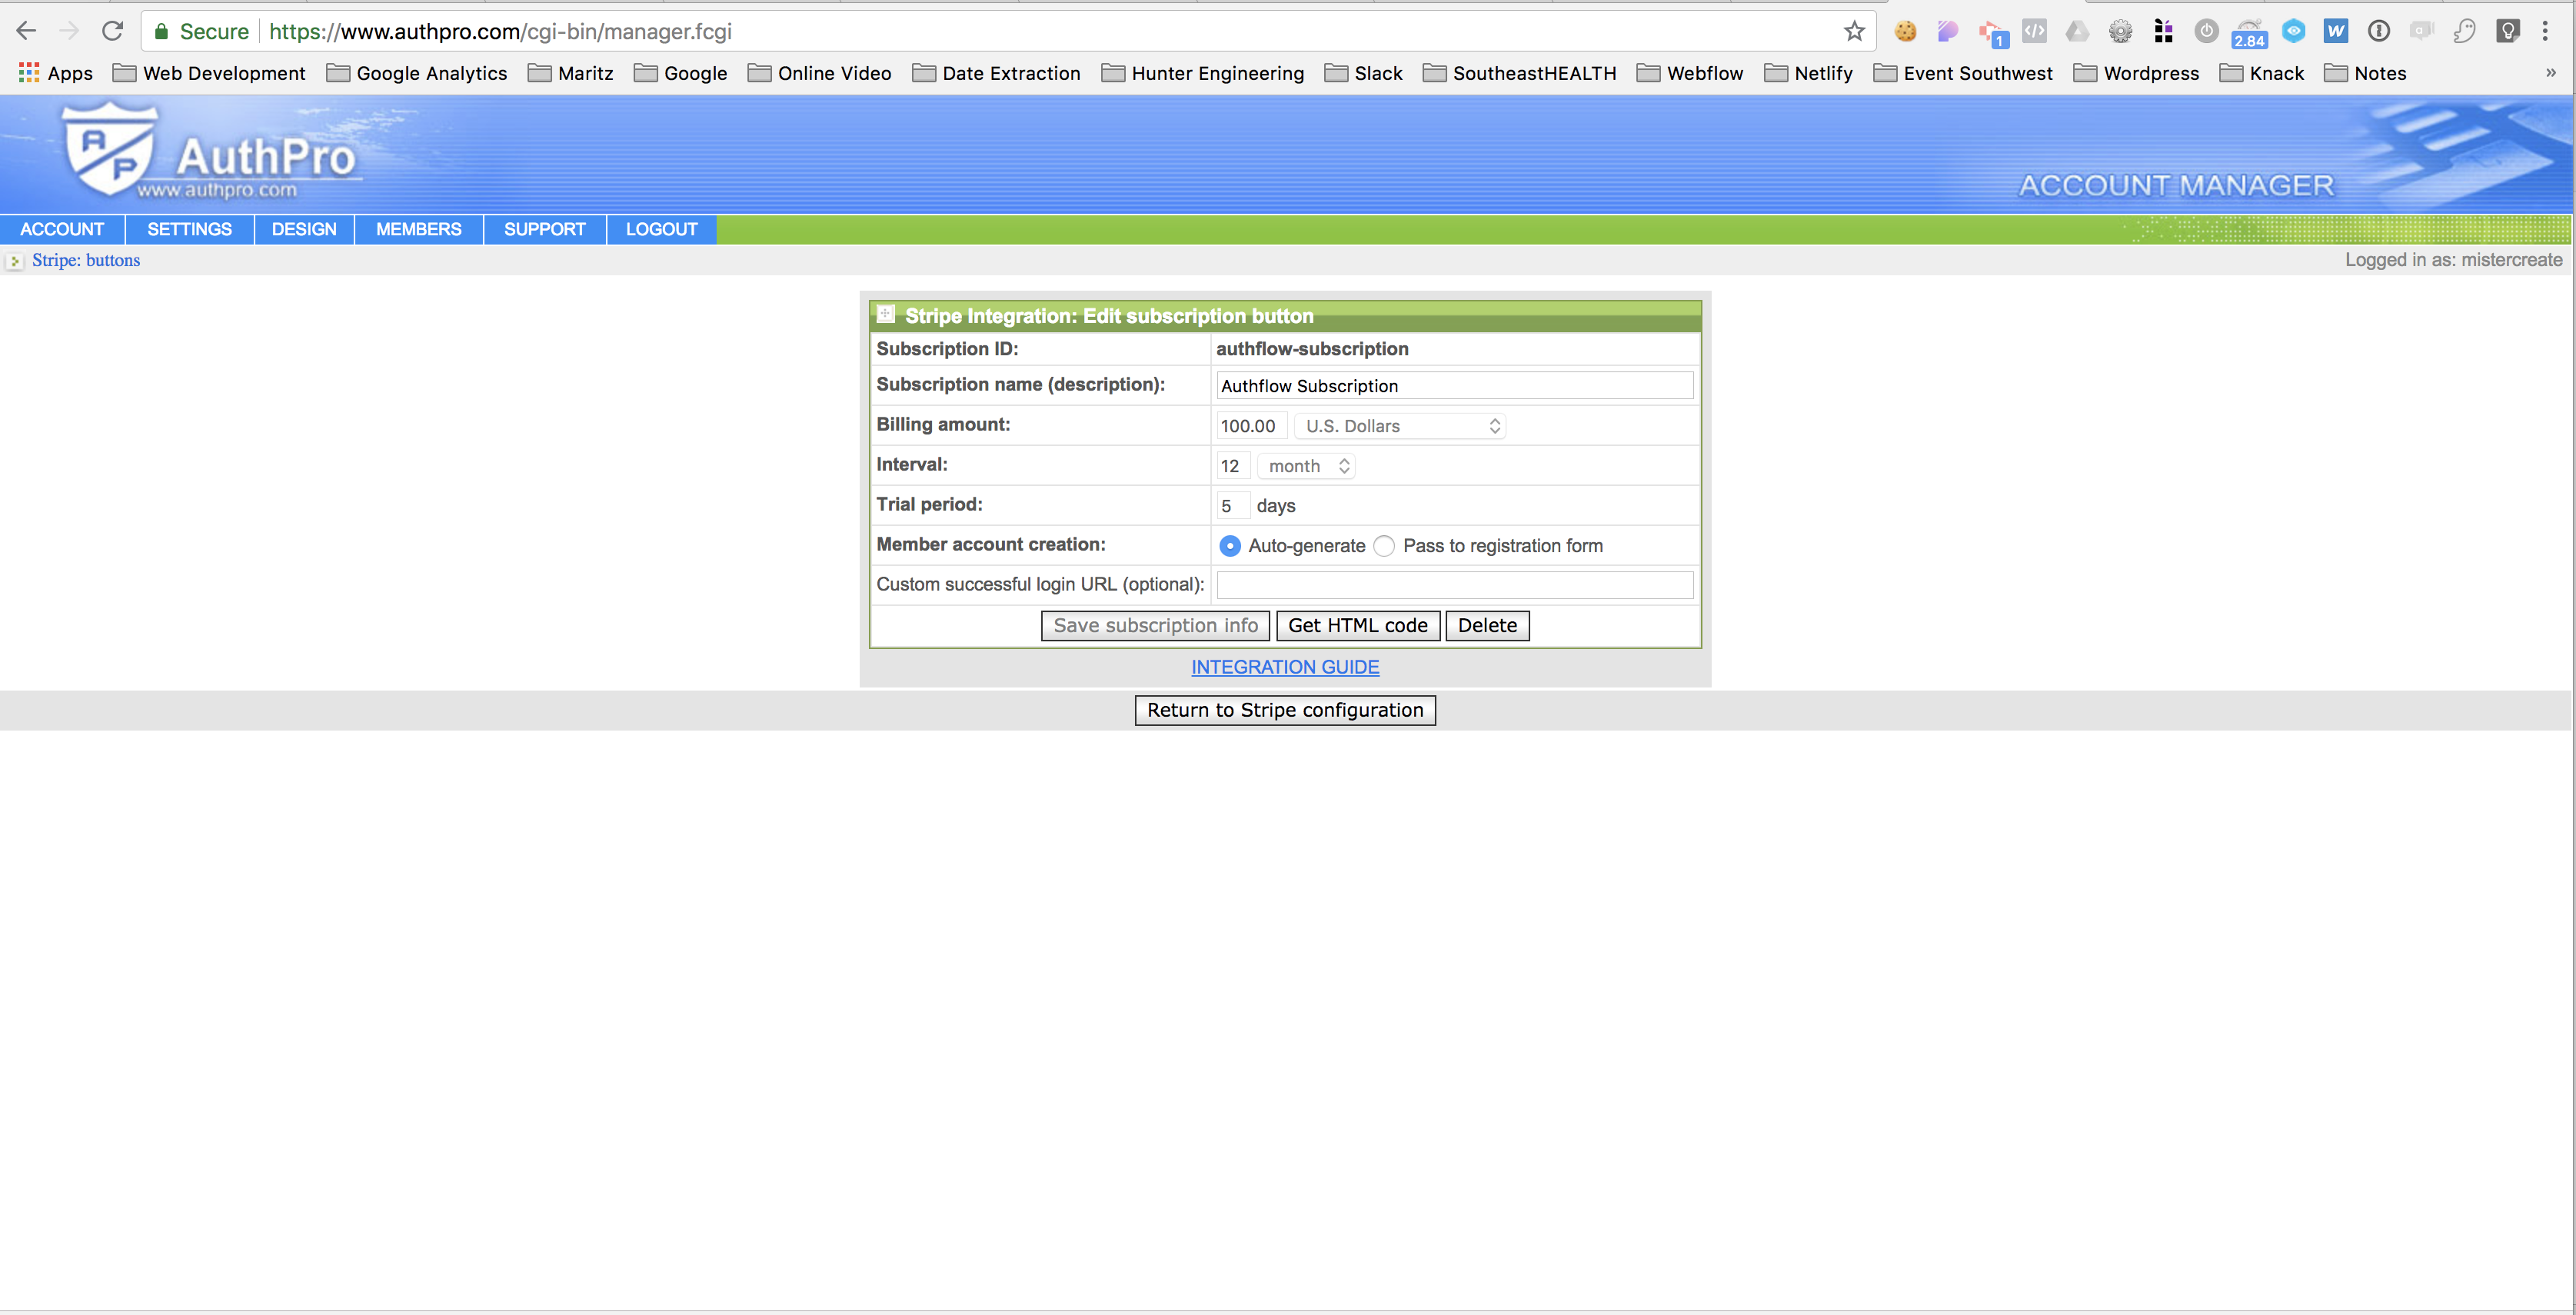
Task: Open the INTEGRATION GUIDE link
Action: pos(1285,667)
